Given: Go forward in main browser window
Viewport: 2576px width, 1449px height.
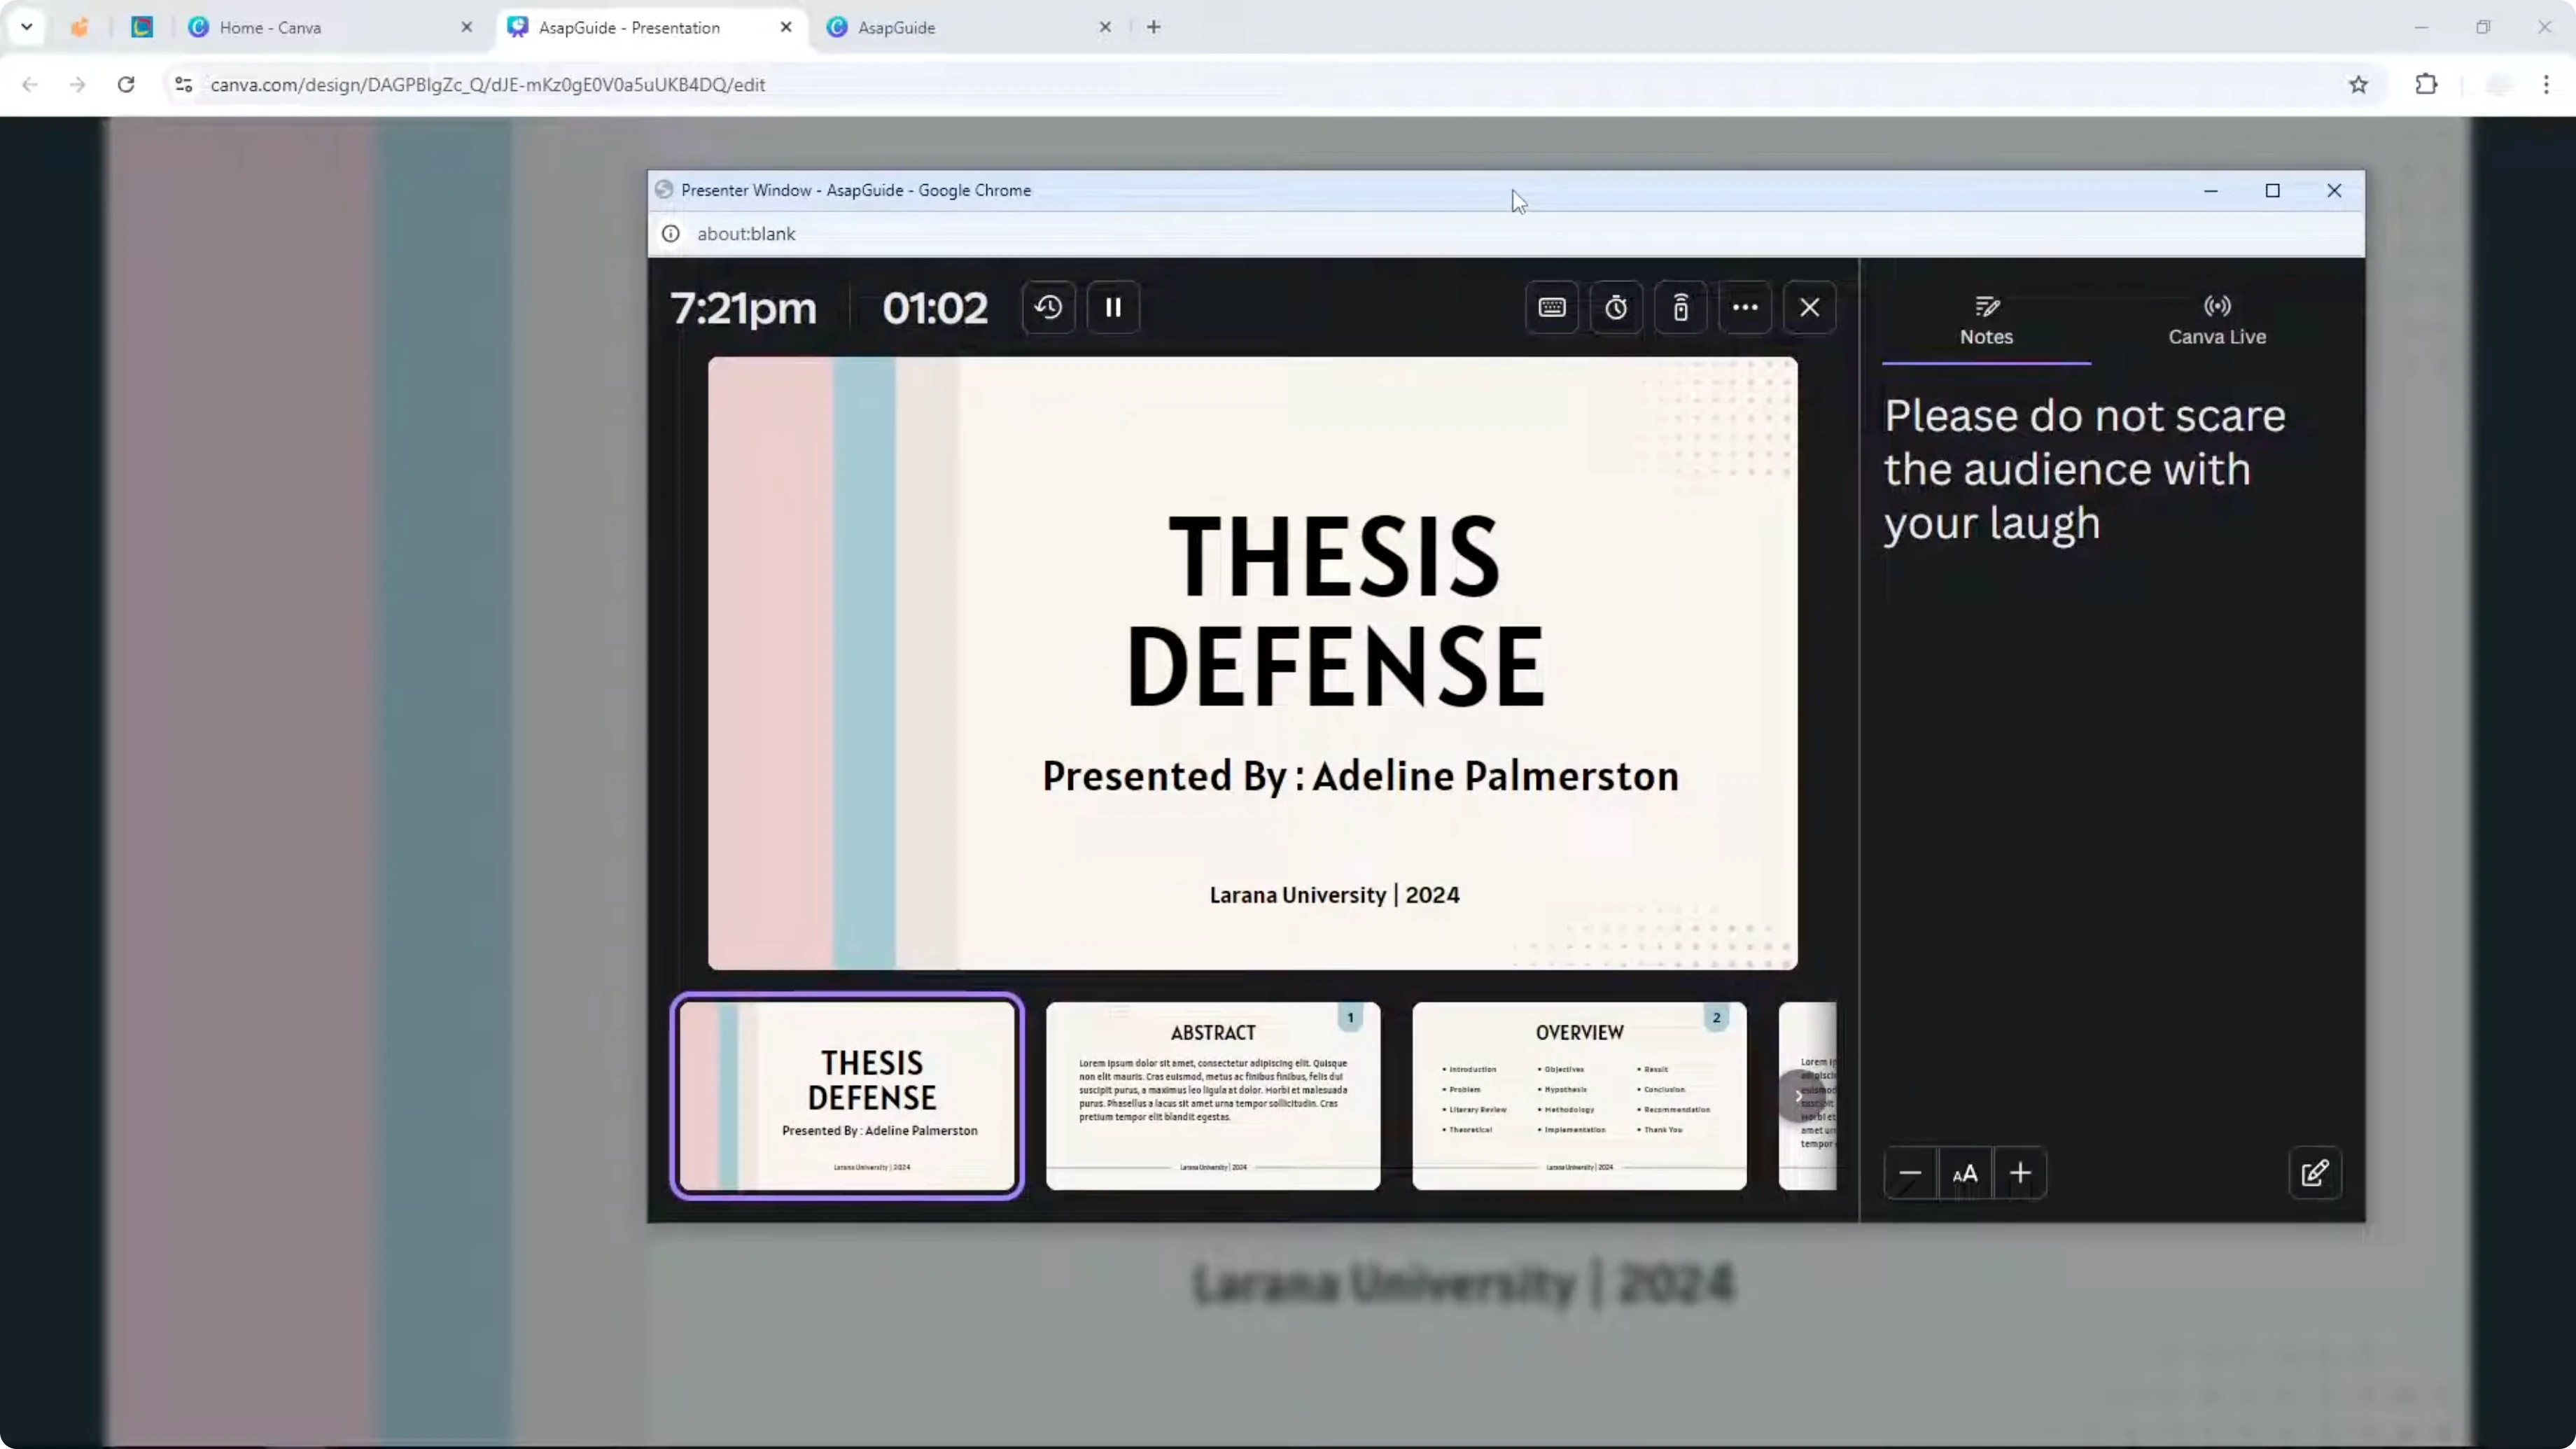Looking at the screenshot, I should (78, 84).
